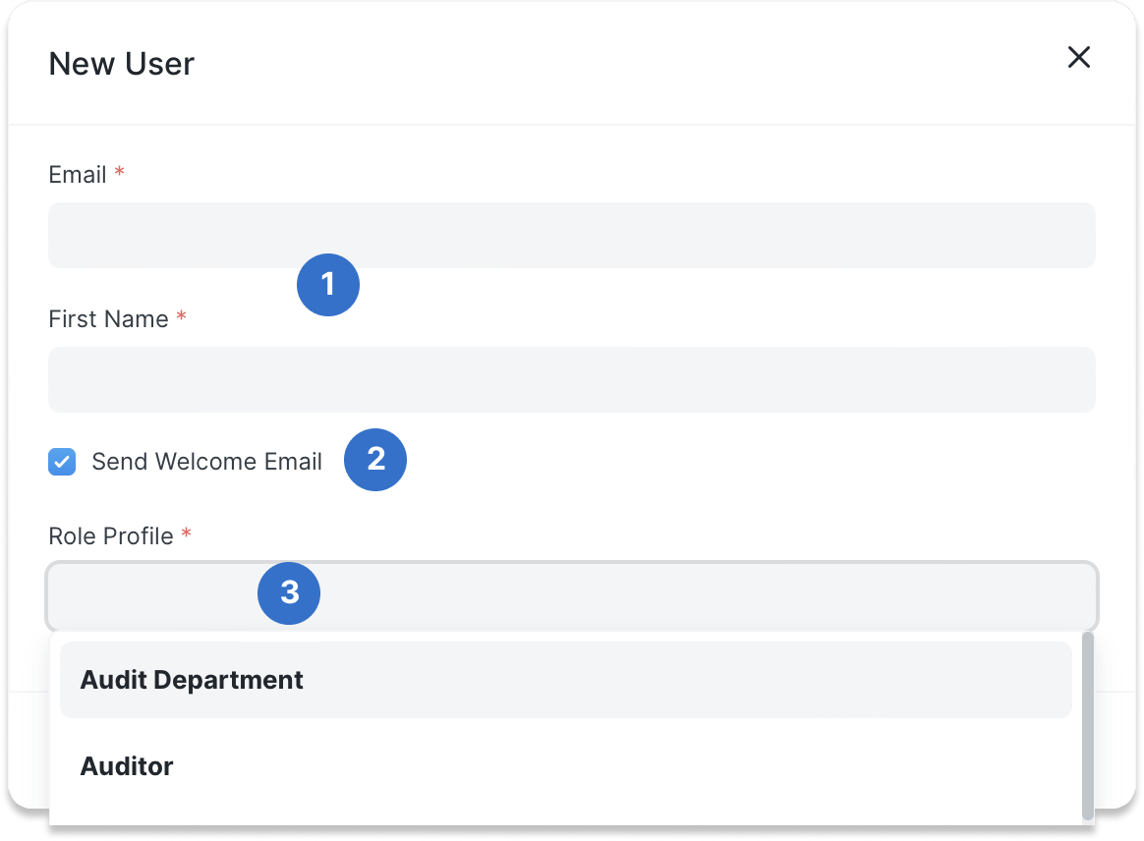Click the New User dialog title
1144x841 pixels.
pos(121,63)
